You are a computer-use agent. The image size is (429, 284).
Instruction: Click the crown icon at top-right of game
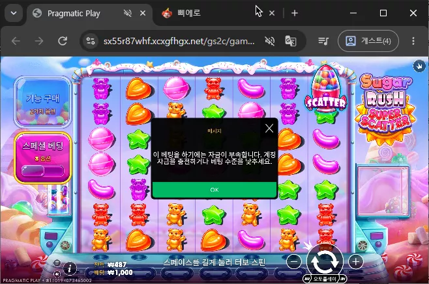click(x=419, y=66)
